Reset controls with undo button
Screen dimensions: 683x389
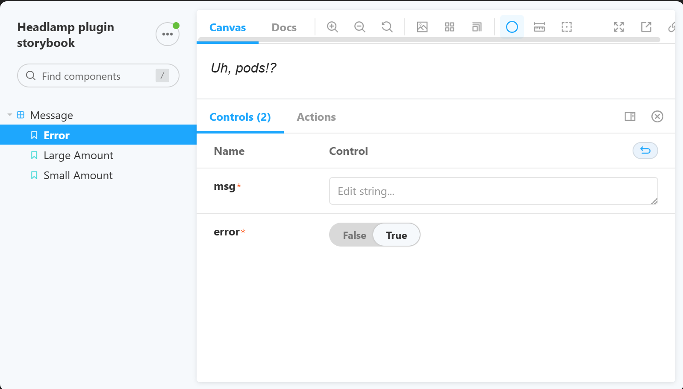pos(645,151)
